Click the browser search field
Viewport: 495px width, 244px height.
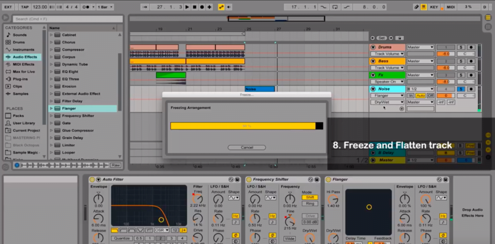68,19
